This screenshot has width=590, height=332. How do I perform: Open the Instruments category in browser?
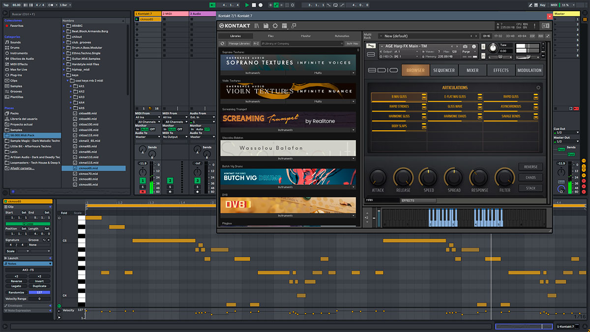19,53
